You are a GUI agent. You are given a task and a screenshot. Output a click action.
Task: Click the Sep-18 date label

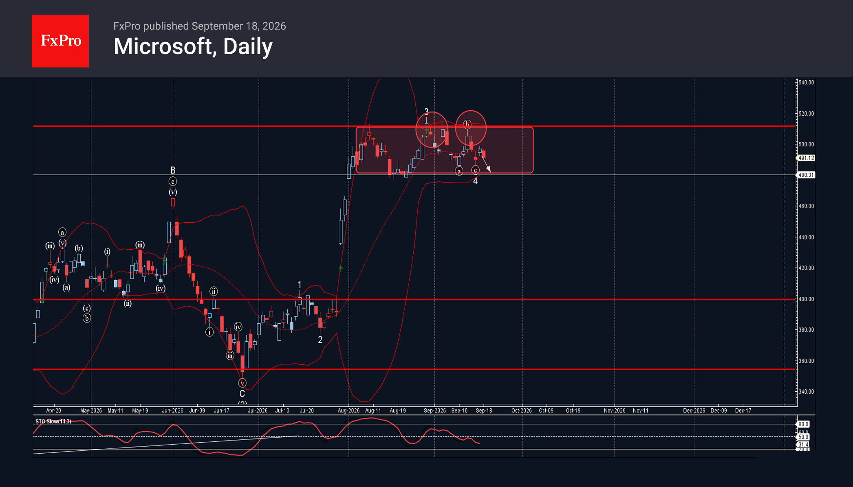pyautogui.click(x=484, y=411)
